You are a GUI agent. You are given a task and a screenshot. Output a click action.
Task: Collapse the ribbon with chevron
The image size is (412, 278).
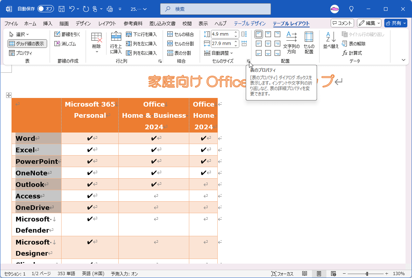[404, 60]
